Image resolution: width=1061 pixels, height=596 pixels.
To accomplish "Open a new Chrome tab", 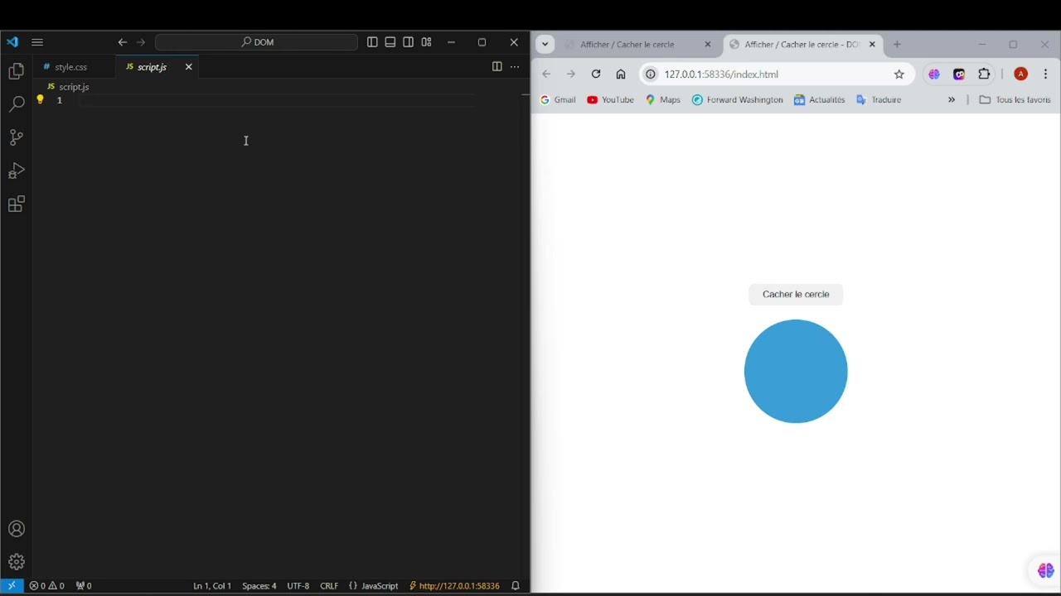I will 897,45.
